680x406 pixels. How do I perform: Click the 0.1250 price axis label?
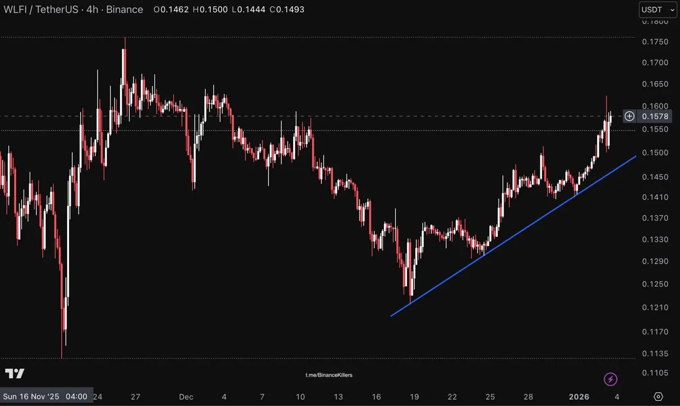[655, 284]
